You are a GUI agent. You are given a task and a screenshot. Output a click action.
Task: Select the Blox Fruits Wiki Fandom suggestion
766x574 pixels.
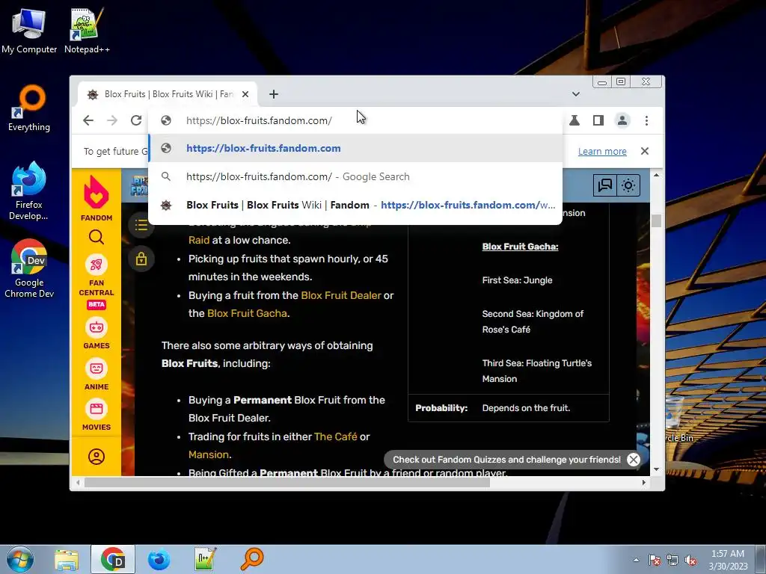click(355, 205)
